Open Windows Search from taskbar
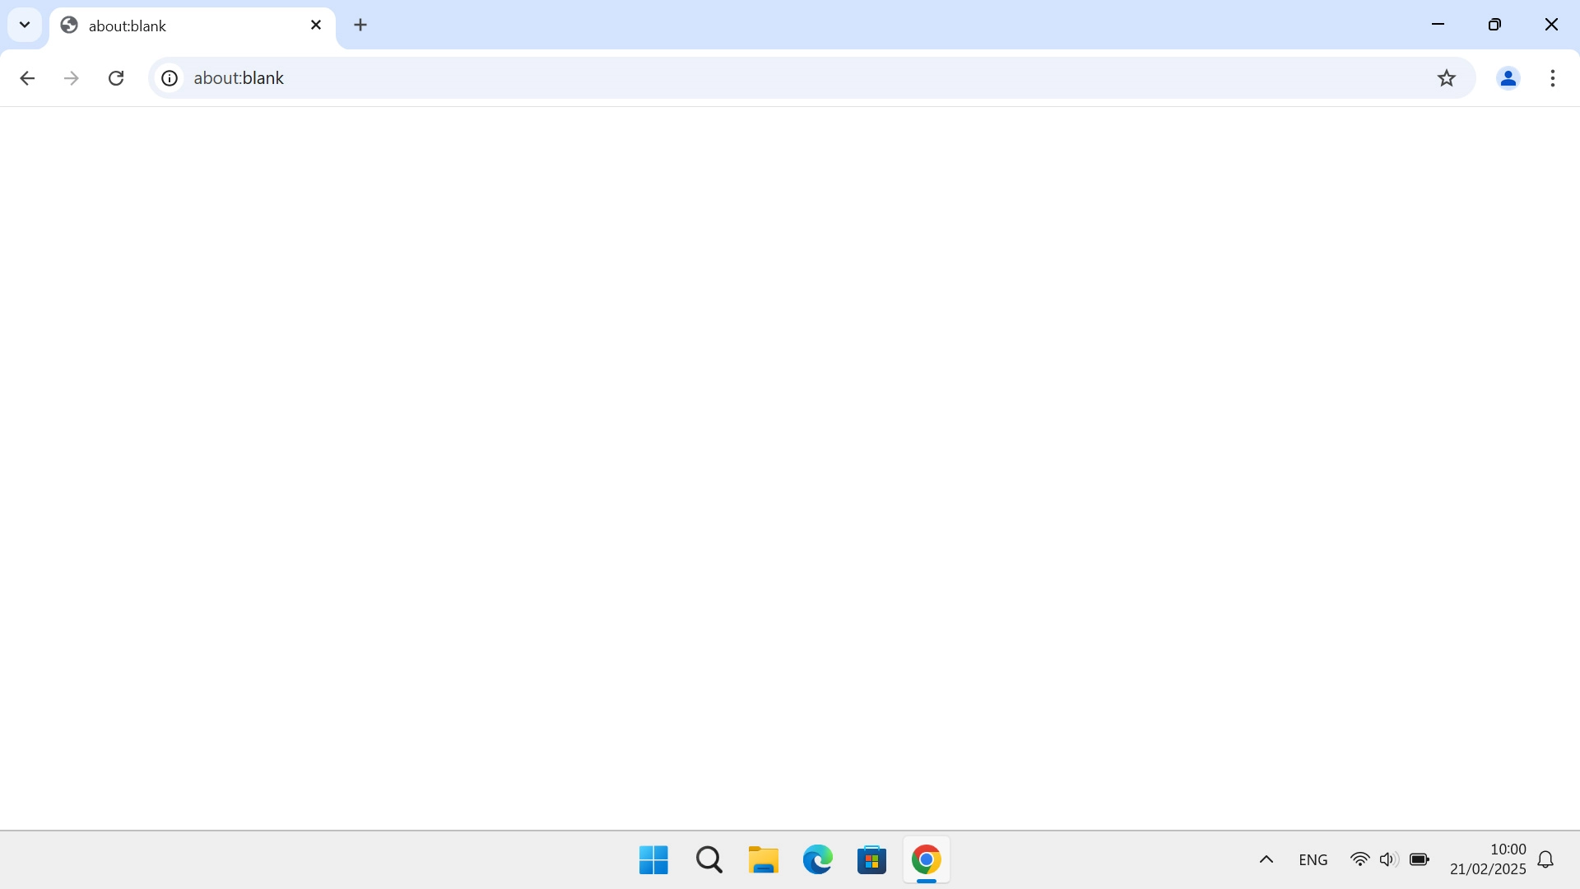The image size is (1580, 889). tap(709, 859)
